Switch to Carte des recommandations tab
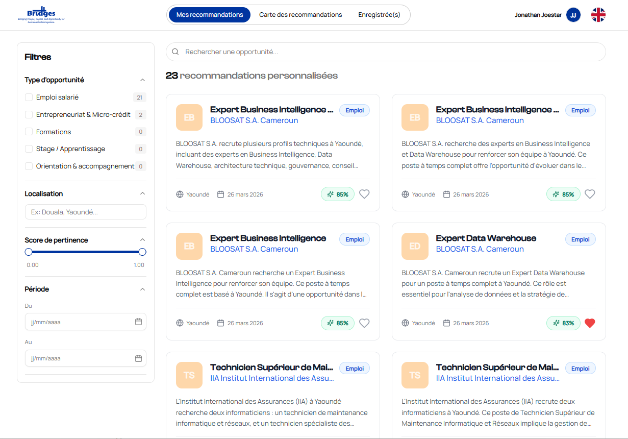628x439 pixels. click(x=300, y=15)
